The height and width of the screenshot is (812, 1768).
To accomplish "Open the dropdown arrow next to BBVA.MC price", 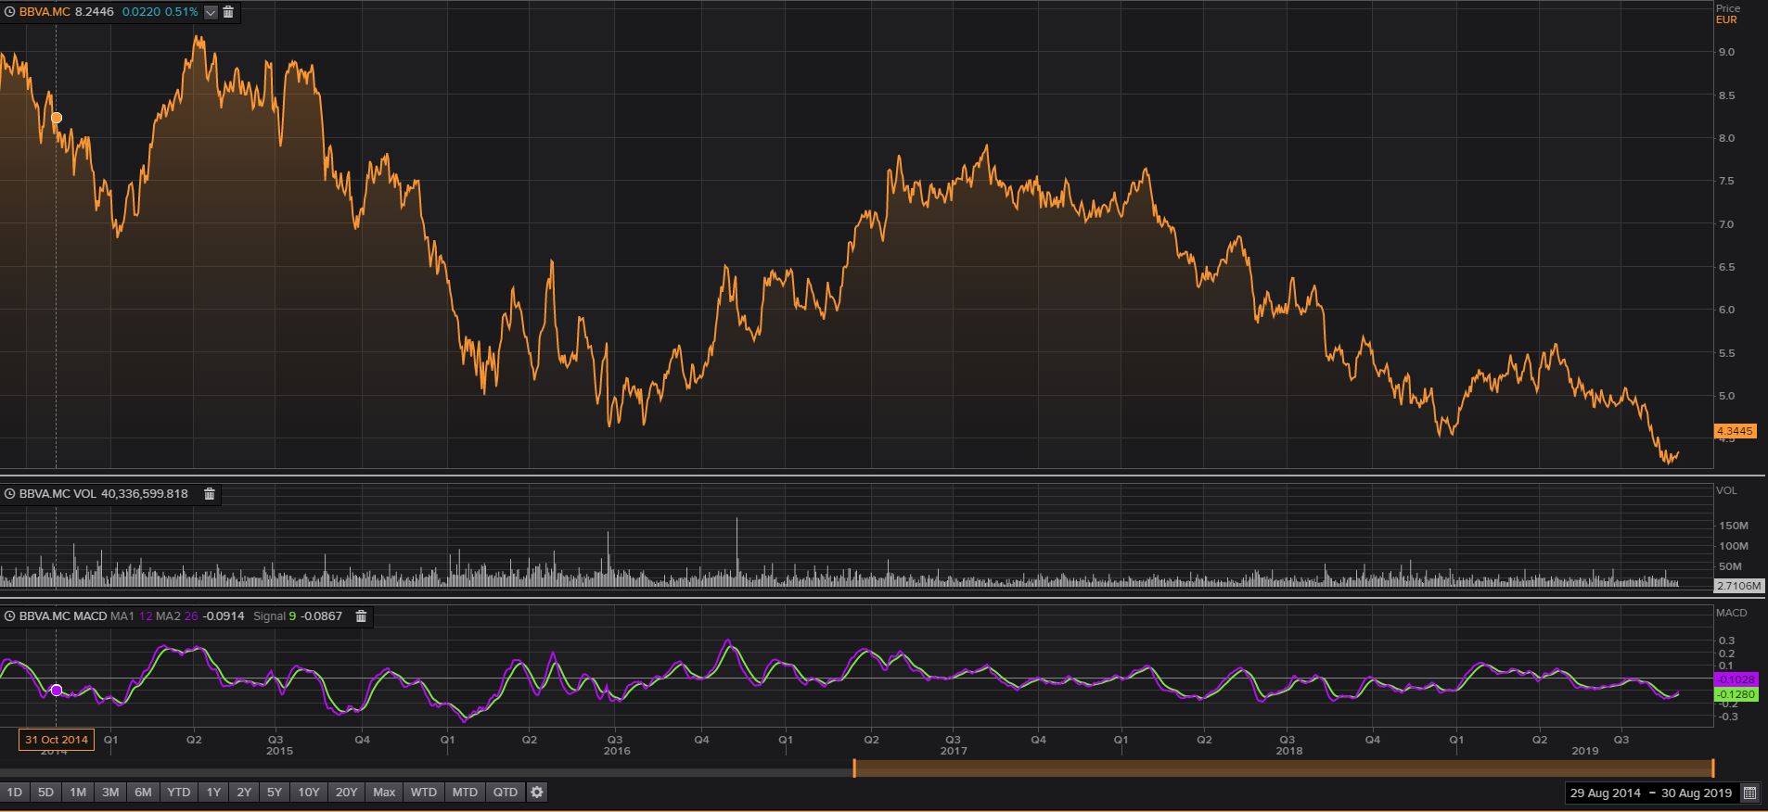I will tap(211, 12).
